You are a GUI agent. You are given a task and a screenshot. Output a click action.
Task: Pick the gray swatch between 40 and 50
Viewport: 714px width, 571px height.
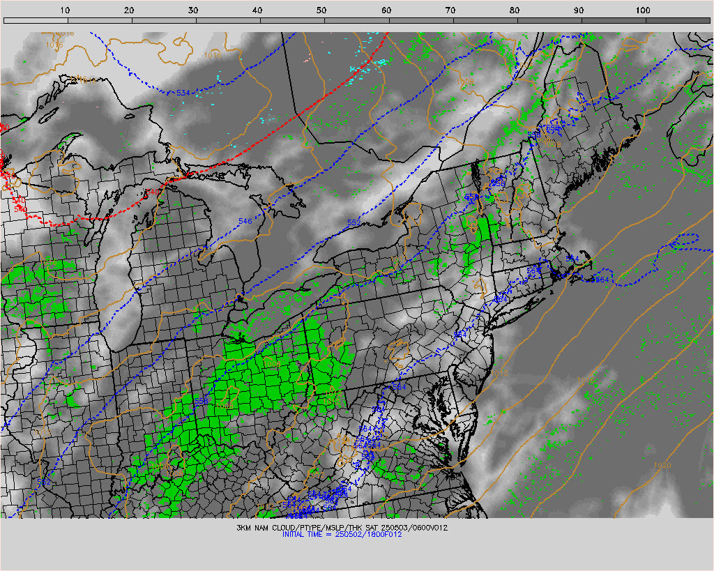(x=292, y=20)
